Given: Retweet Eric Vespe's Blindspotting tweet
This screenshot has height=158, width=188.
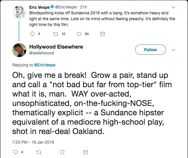Looking at the screenshot, I should (55, 34).
